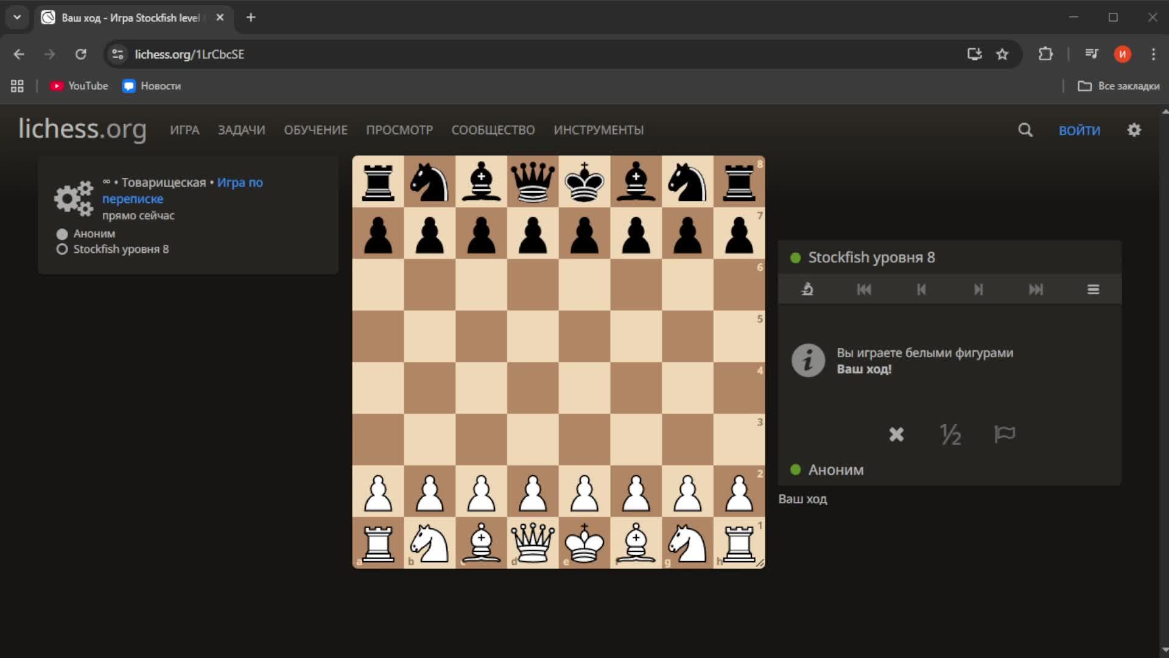Open the ИНСТРУМЕНТЫ menu

(x=598, y=130)
